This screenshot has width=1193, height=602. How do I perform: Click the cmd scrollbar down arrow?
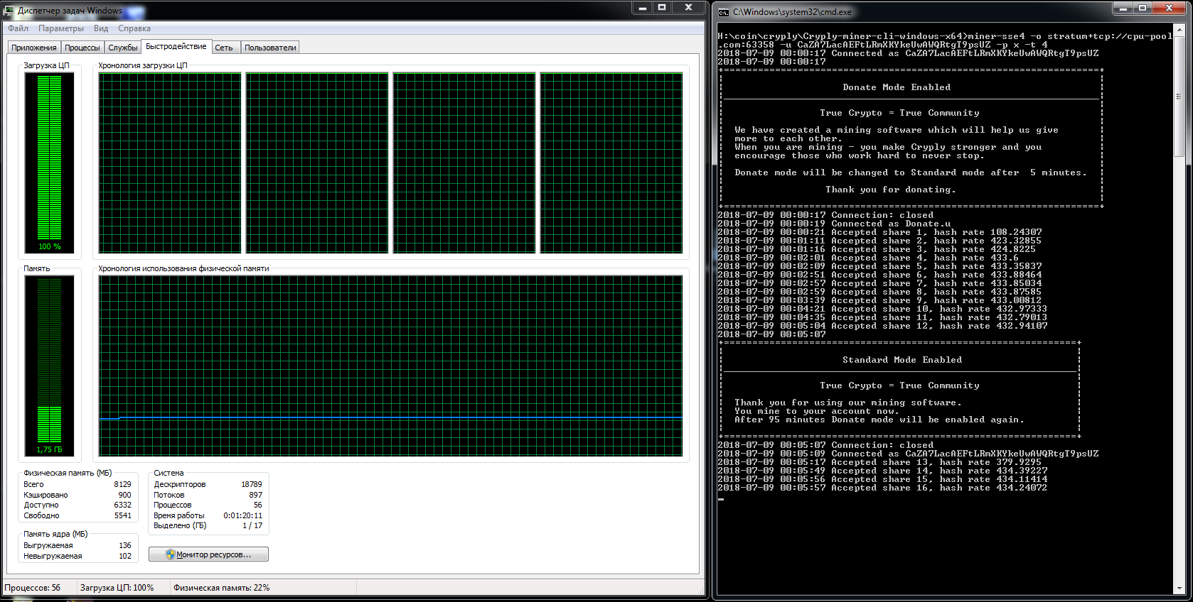click(1179, 588)
